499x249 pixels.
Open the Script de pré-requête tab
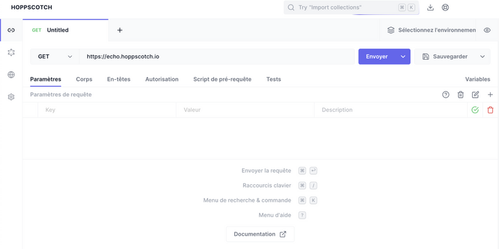pos(222,79)
